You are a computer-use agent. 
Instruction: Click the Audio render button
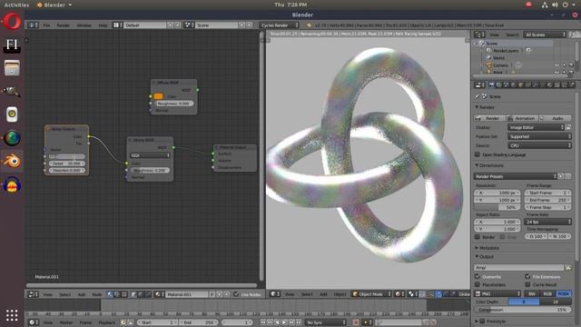click(x=555, y=118)
